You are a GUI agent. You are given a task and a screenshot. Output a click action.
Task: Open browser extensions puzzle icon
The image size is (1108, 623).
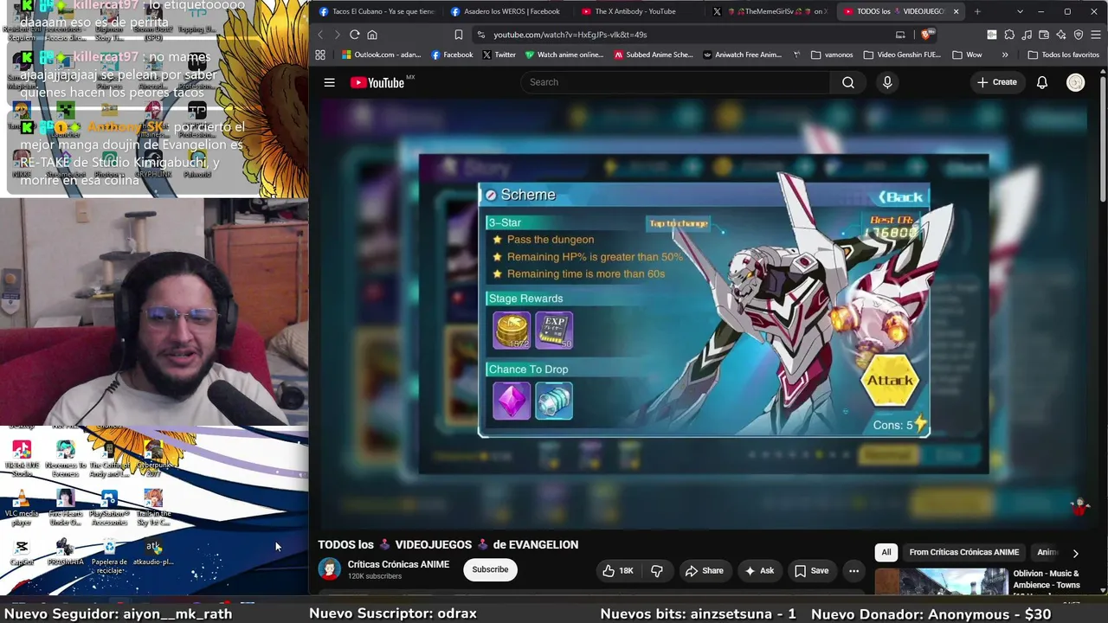(x=1009, y=35)
